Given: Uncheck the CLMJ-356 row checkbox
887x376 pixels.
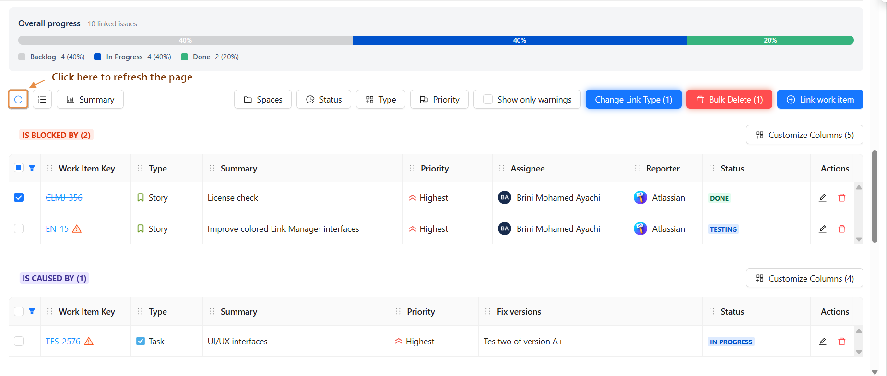Looking at the screenshot, I should pos(19,197).
